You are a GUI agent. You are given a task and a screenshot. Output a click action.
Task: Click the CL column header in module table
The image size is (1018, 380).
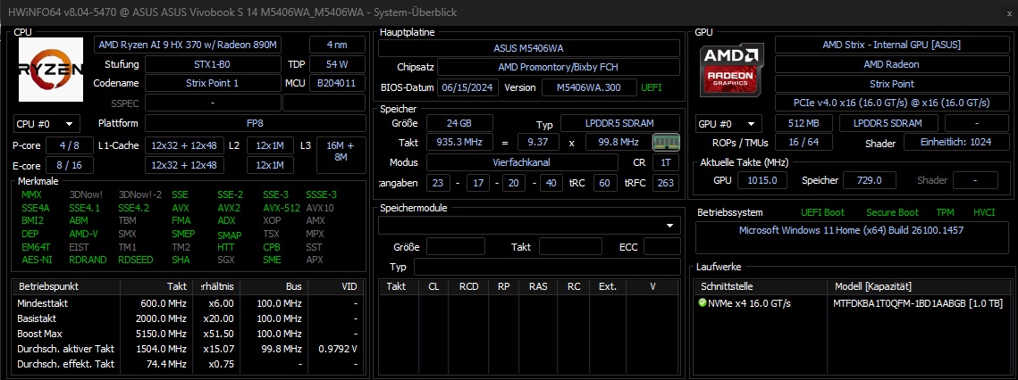[433, 286]
